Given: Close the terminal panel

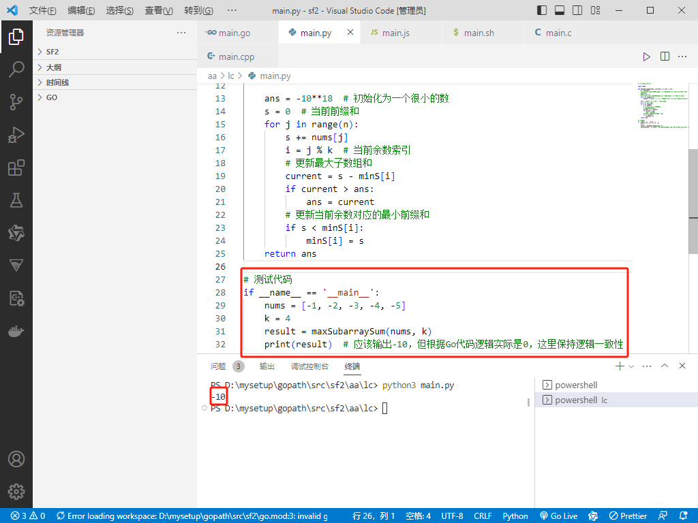Looking at the screenshot, I should 682,366.
